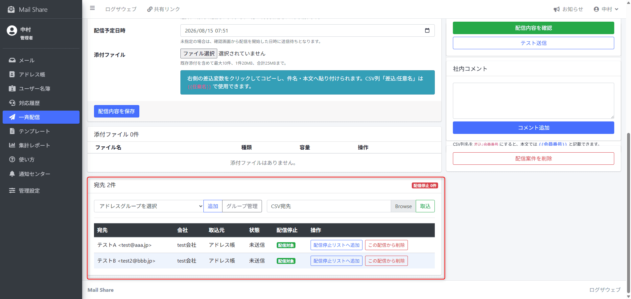Click the 配信内容を保存 button
This screenshot has height=299, width=631.
pos(116,111)
